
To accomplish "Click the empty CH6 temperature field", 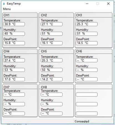I will 87,60.
